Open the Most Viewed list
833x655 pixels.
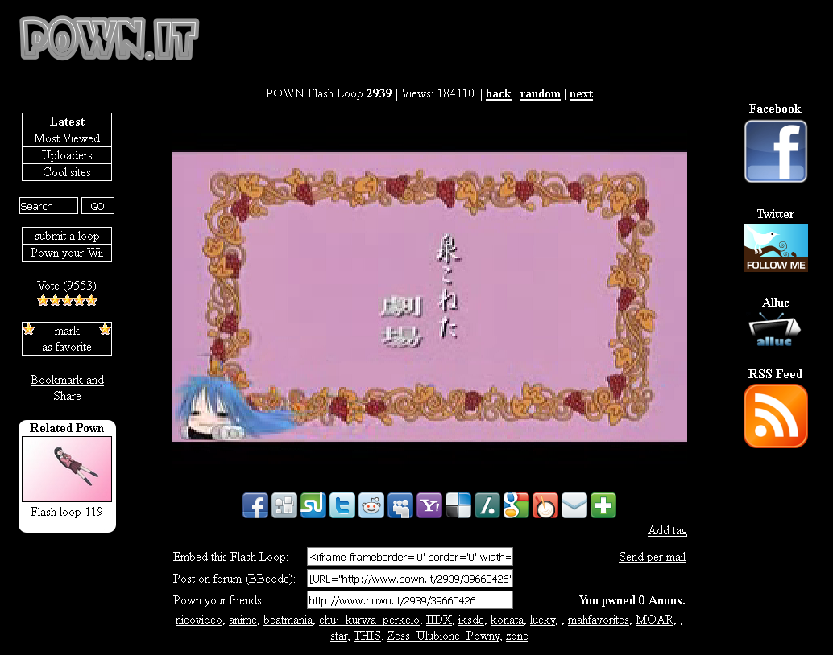(67, 138)
